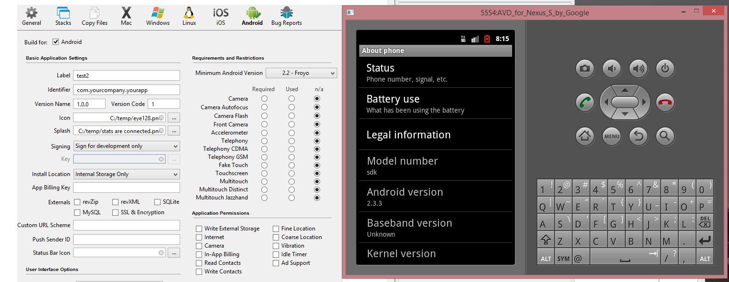729x282 pixels.
Task: Open Battery use in About phone
Action: pos(435,104)
